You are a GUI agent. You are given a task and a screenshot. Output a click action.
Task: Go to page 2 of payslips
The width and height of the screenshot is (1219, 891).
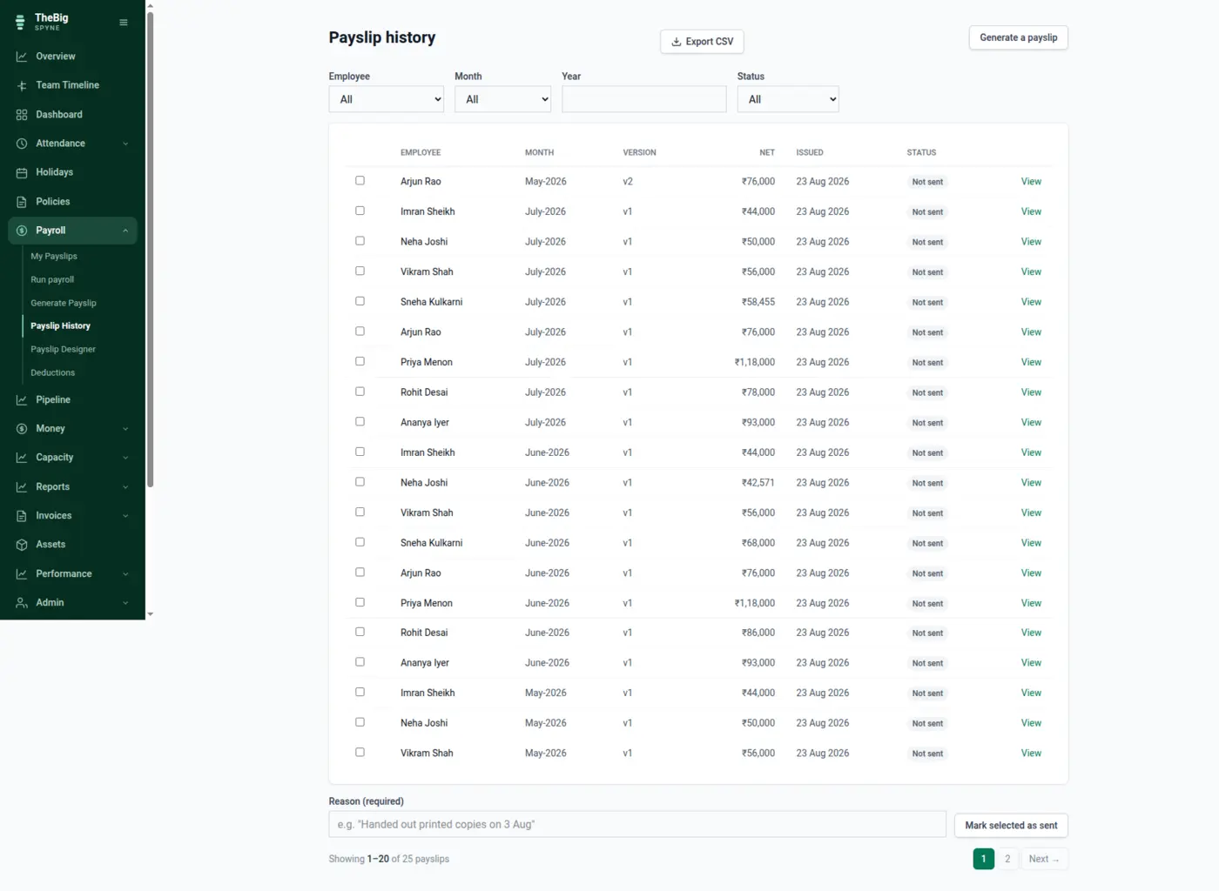[x=1007, y=859]
